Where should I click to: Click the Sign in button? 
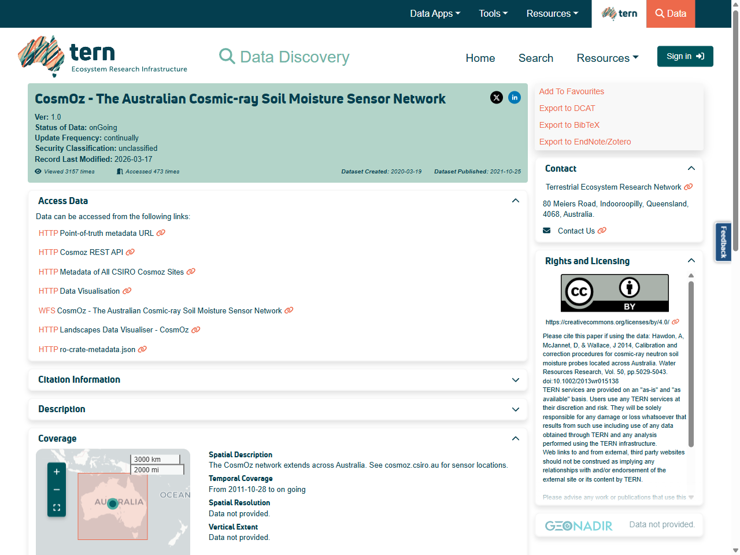point(685,57)
